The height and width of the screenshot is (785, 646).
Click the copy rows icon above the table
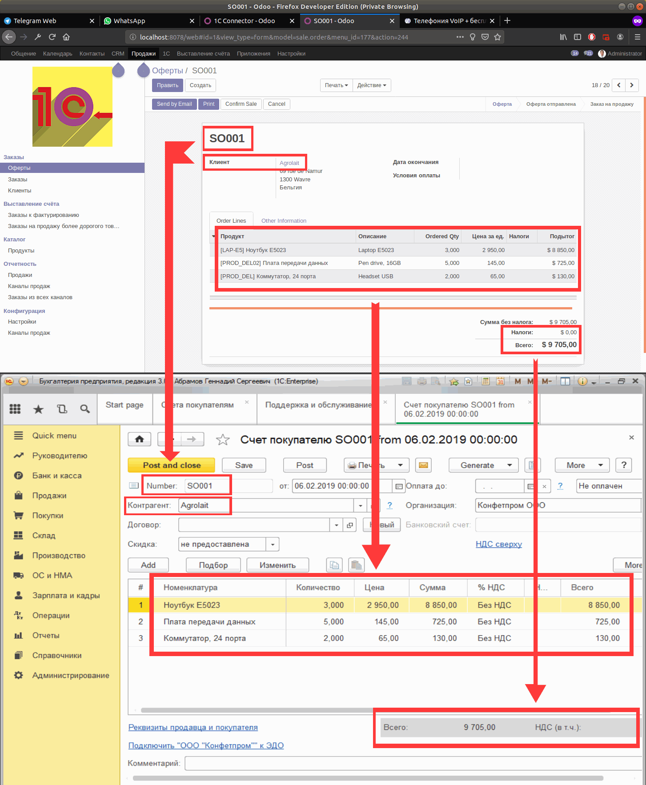(x=334, y=565)
